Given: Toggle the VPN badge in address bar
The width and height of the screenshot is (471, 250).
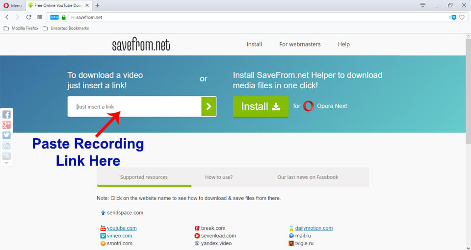Looking at the screenshot, I should 54,18.
